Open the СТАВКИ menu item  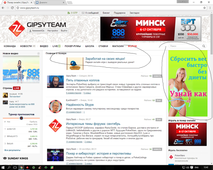tap(103, 46)
